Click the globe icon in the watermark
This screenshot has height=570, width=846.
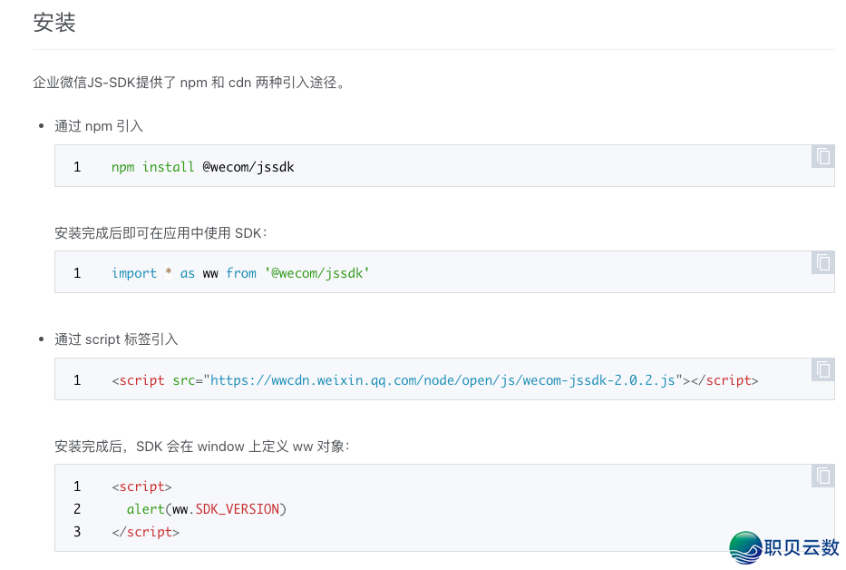(x=744, y=545)
